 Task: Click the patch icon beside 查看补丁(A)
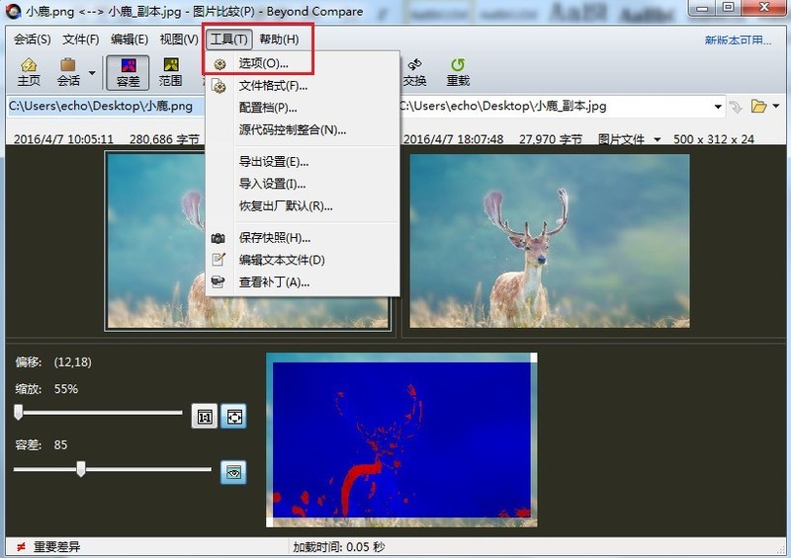[x=218, y=281]
